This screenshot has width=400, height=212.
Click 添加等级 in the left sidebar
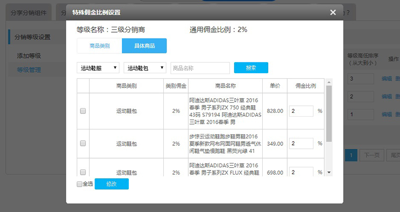click(29, 56)
